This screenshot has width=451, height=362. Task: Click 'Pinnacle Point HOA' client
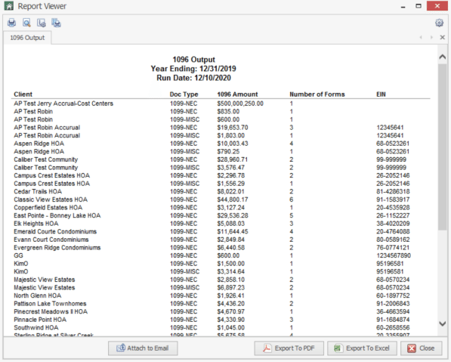tap(40, 320)
